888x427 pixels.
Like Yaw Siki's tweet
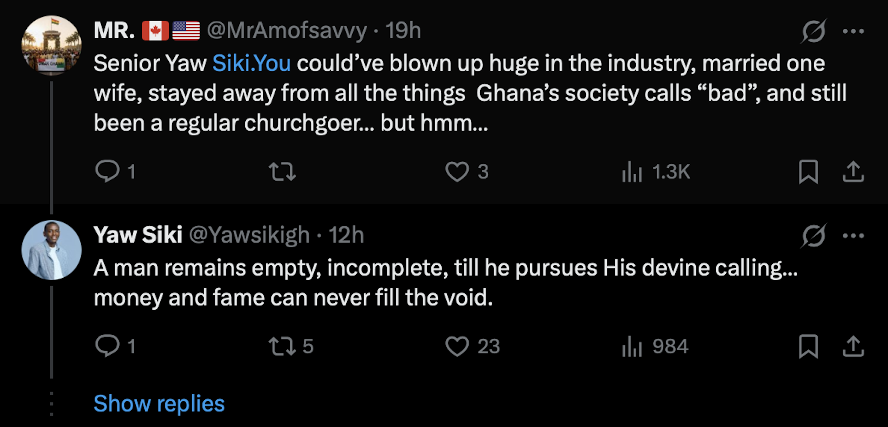[457, 346]
